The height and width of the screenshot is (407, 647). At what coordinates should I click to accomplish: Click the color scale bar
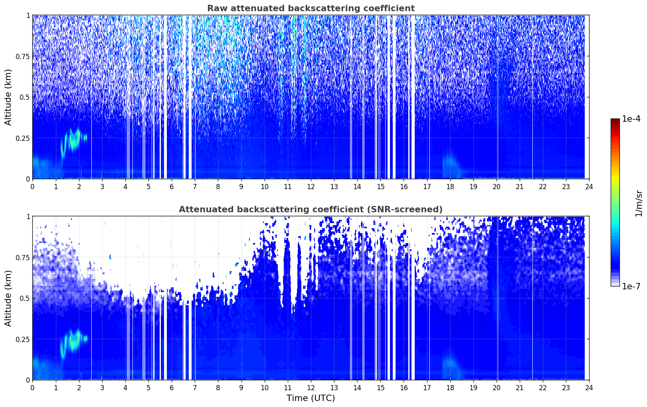(615, 202)
